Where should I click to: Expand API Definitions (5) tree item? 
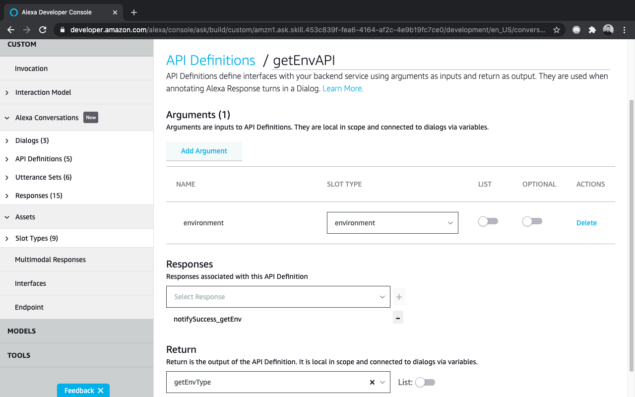tap(7, 159)
